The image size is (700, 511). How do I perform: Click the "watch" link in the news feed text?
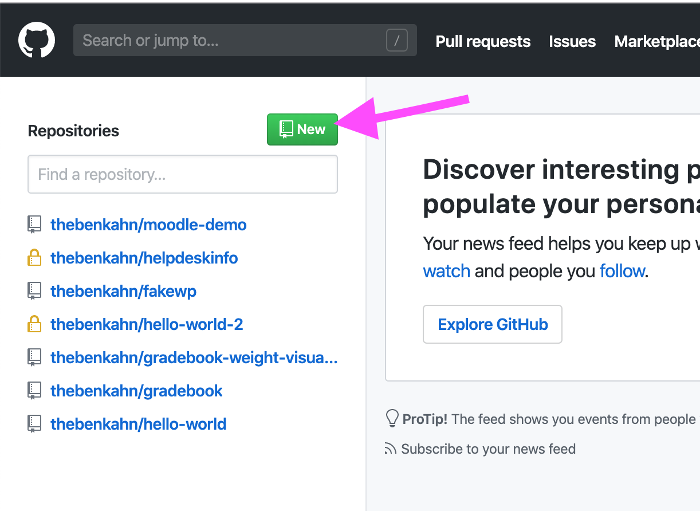point(446,270)
